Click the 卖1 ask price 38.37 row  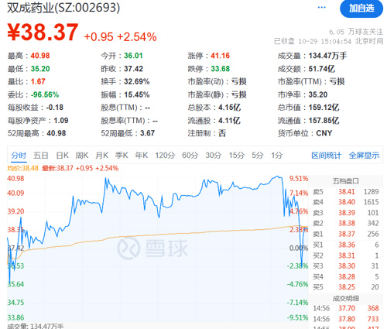[x=346, y=234]
